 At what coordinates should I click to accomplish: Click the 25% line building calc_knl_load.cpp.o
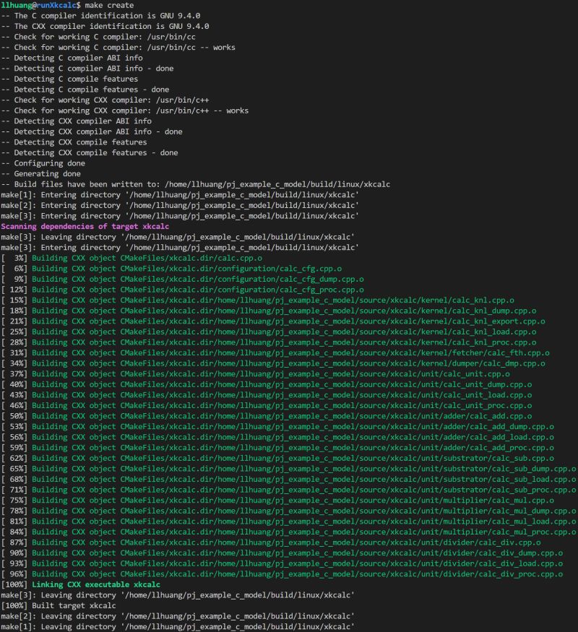click(269, 332)
